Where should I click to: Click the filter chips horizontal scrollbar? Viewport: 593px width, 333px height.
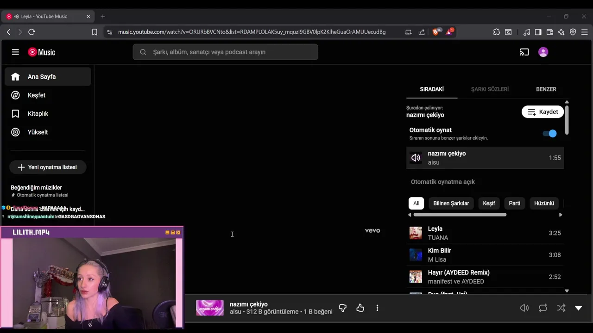pyautogui.click(x=460, y=215)
